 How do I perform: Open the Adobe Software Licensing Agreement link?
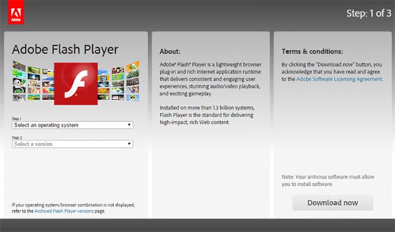[339, 79]
